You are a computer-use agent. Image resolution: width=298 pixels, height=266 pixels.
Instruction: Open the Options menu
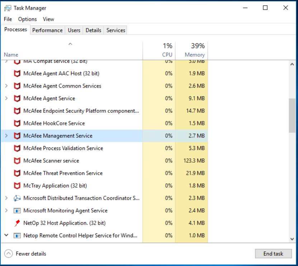[x=27, y=19]
